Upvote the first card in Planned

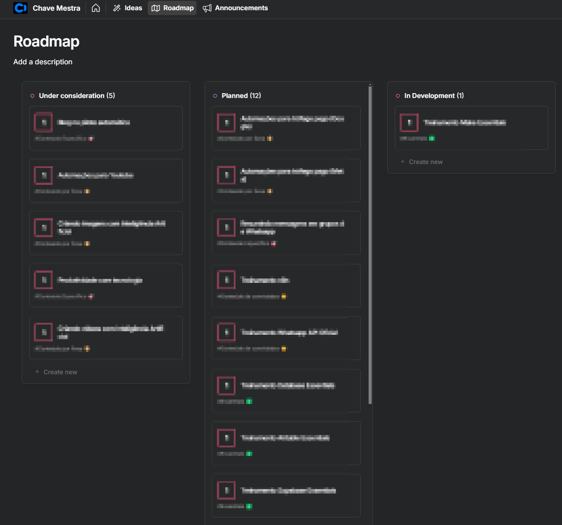coord(226,123)
